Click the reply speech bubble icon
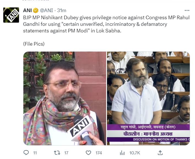This screenshot has height=159, width=195. click(x=26, y=153)
